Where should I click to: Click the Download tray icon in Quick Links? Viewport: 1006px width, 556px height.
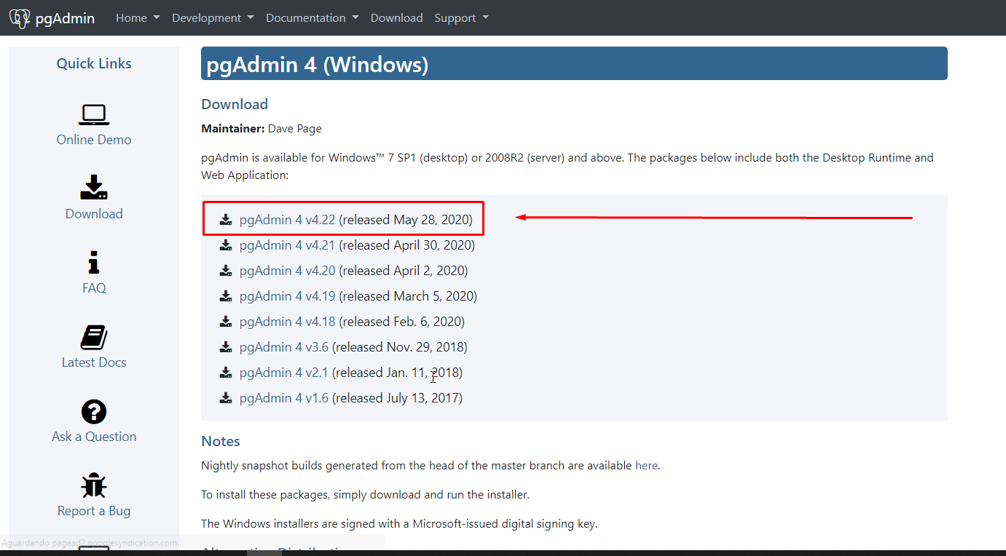[93, 188]
